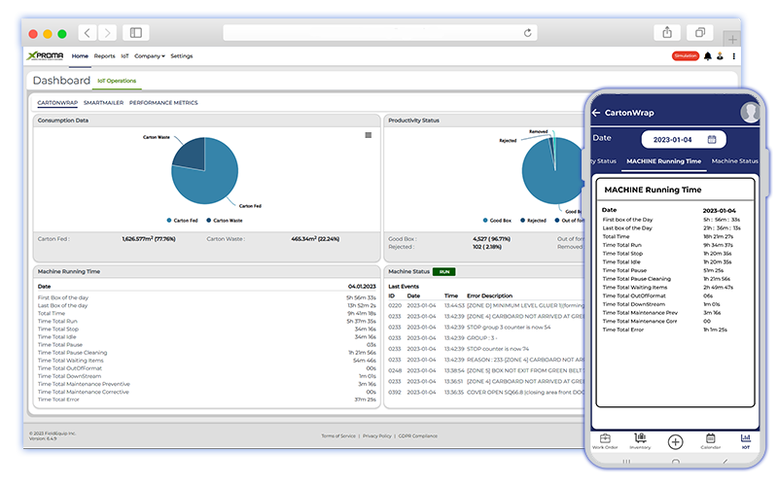778x486 pixels.
Task: Toggle Good Box legend entry
Action: tap(497, 221)
